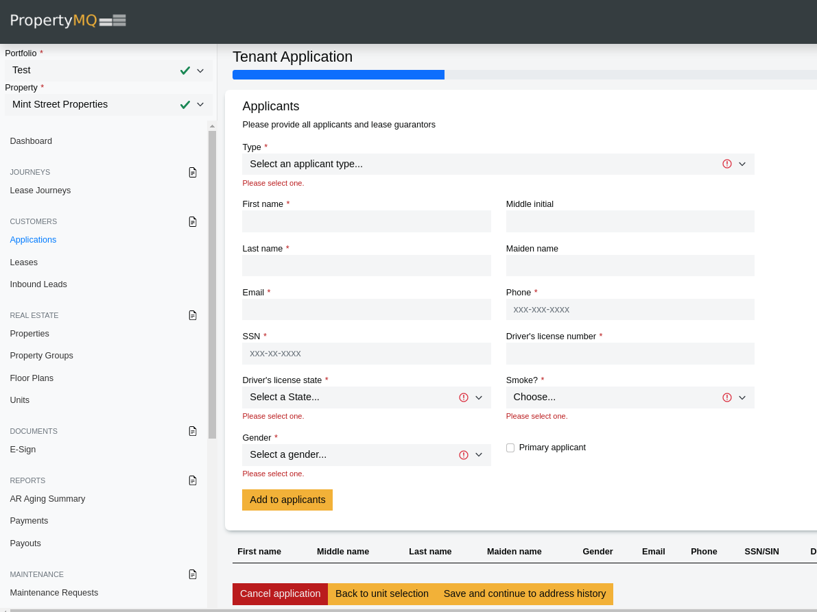Viewport: 817px width, 612px height.
Task: Open the Property dropdown for Mint Street Properties
Action: click(x=108, y=104)
